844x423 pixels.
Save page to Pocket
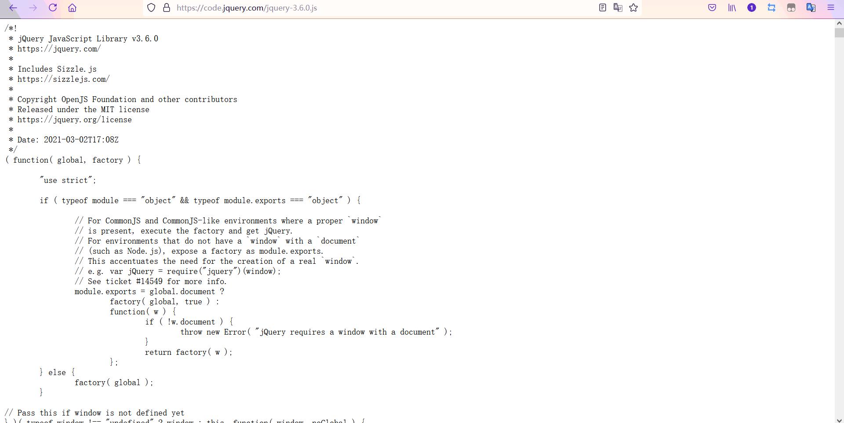pyautogui.click(x=712, y=8)
